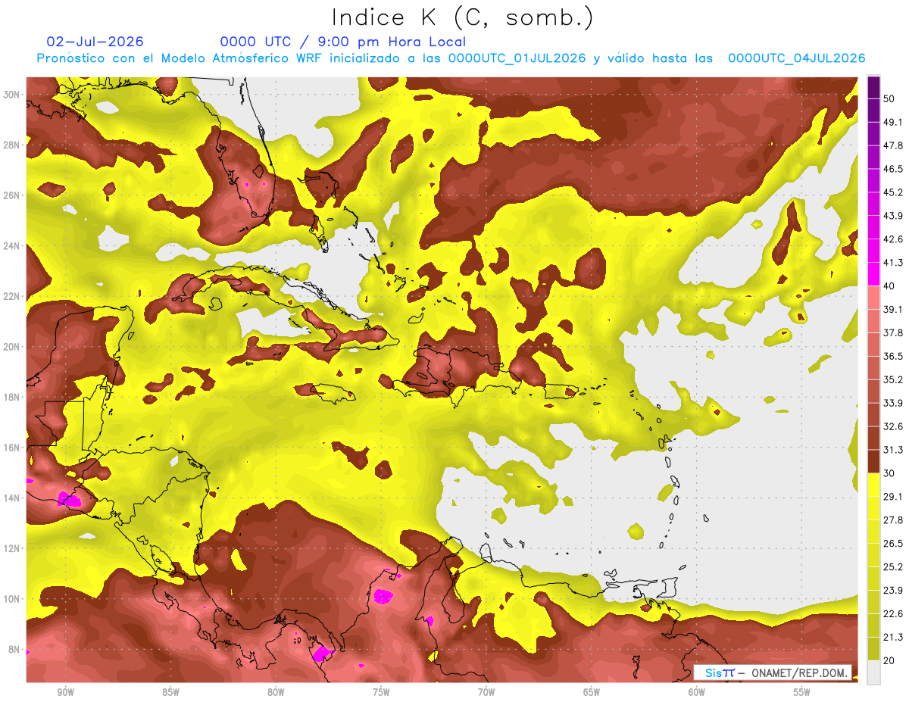Image resolution: width=909 pixels, height=702 pixels.
Task: Click the colorbar value label '25.2'
Action: click(x=893, y=566)
